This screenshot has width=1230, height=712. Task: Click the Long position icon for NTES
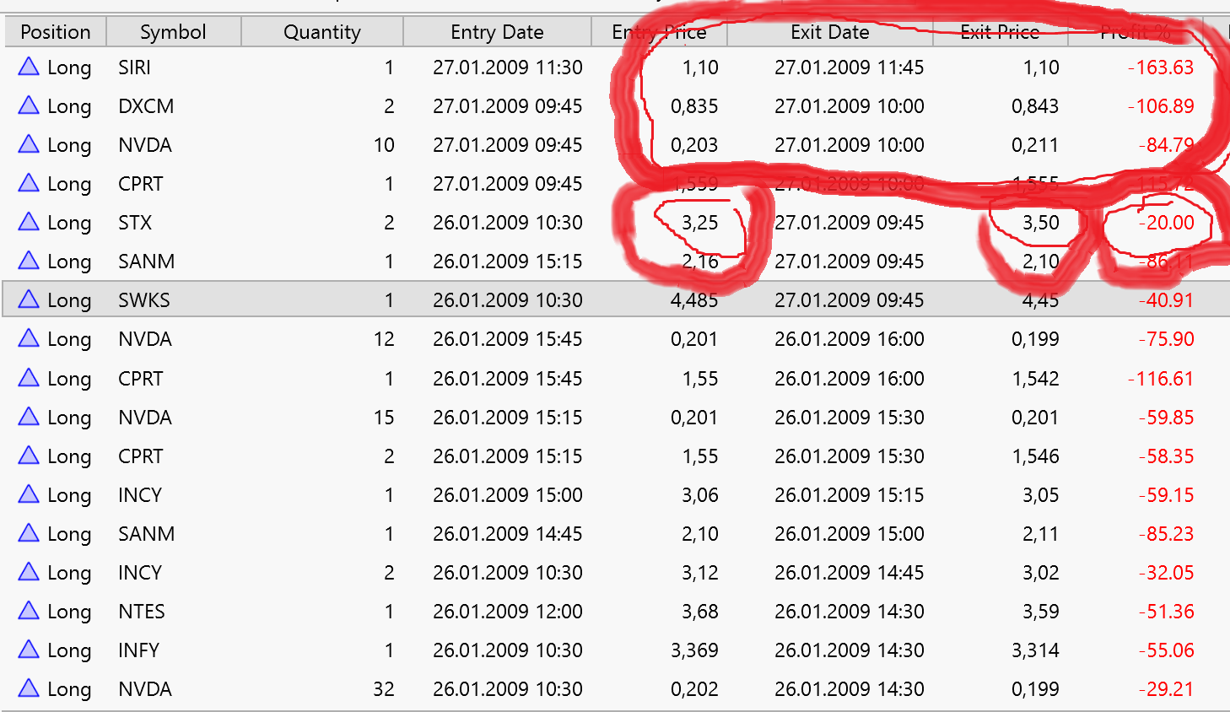(29, 611)
